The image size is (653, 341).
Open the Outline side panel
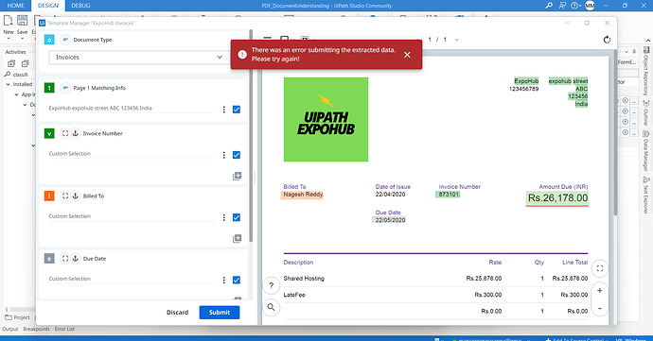[x=646, y=113]
